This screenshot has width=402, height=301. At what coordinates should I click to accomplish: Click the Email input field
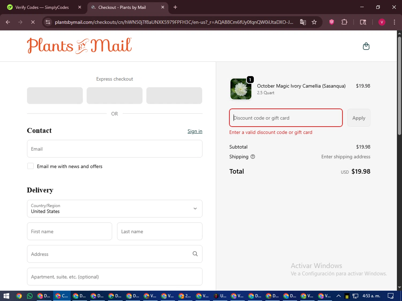(x=115, y=149)
